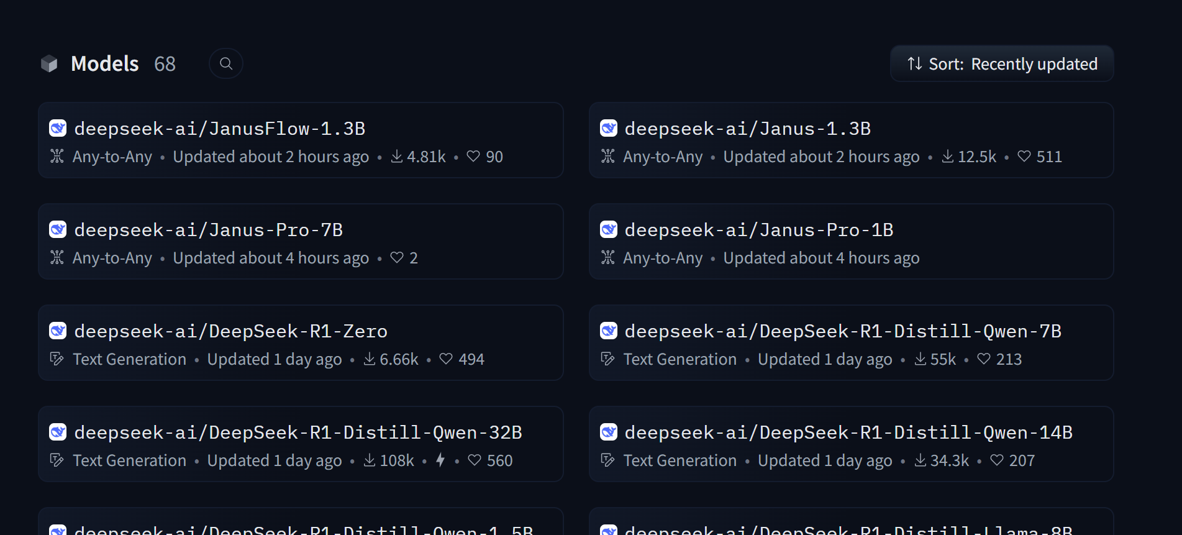The image size is (1182, 535).
Task: Click the download icon beside 6.66k
Action: point(370,359)
